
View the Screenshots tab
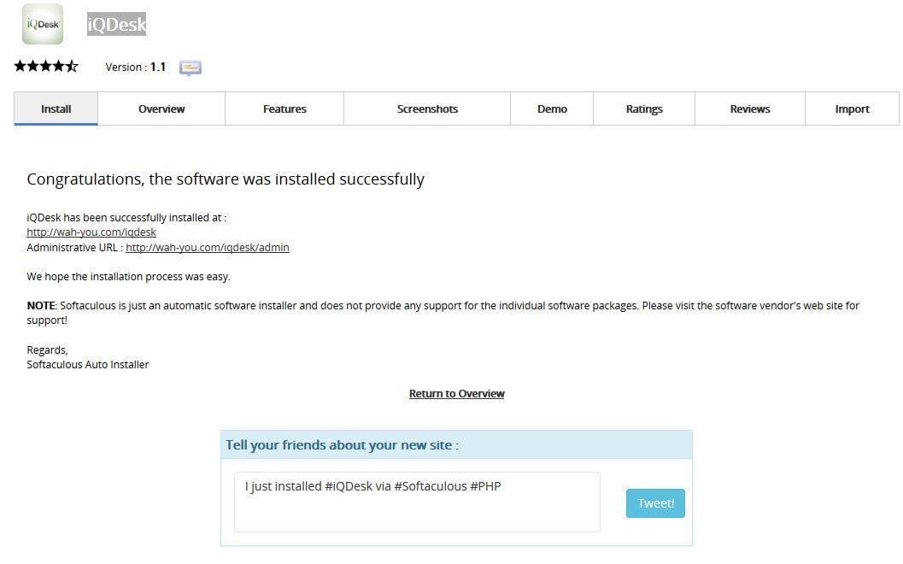tap(426, 109)
